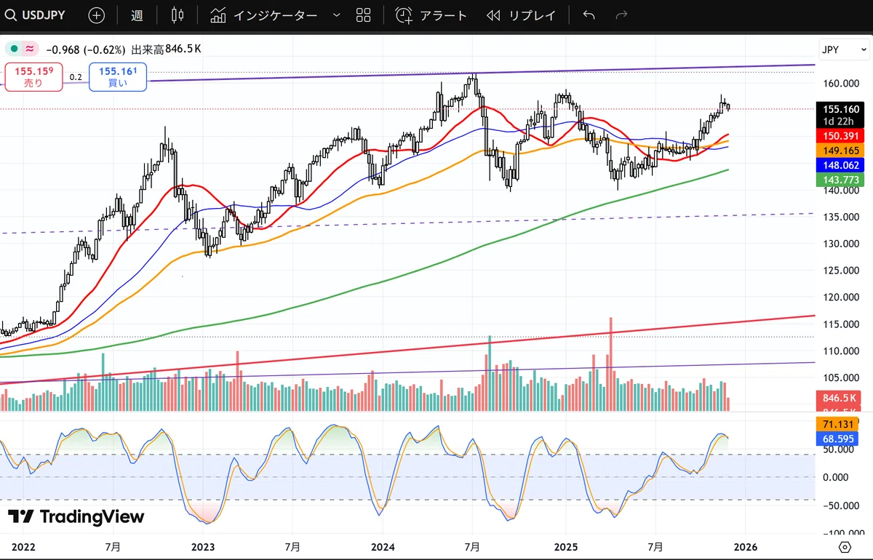Click the 2024 label on time axis
Screen dimensions: 873x560
pos(383,546)
